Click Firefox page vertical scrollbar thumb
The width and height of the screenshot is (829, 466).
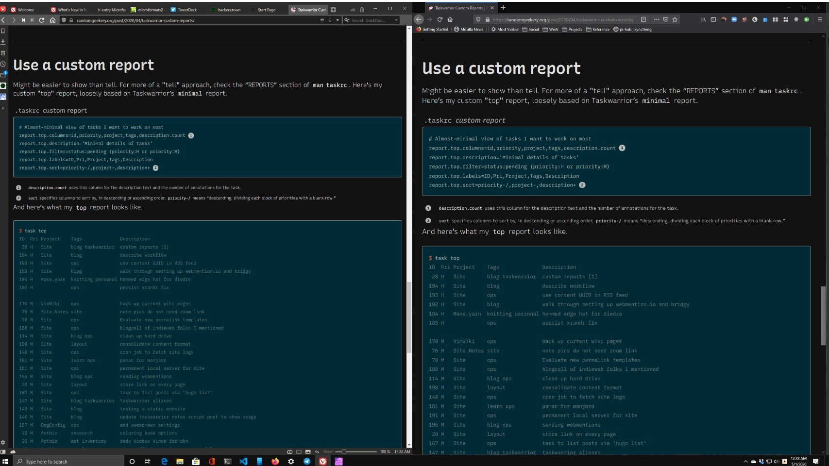[823, 316]
